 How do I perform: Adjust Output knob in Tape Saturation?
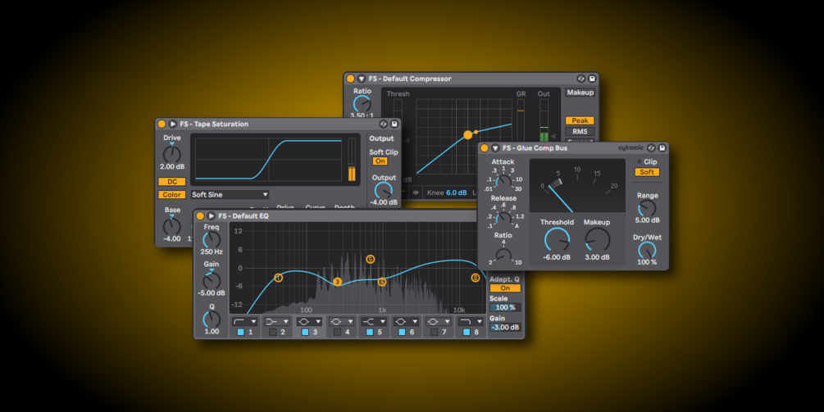(384, 191)
